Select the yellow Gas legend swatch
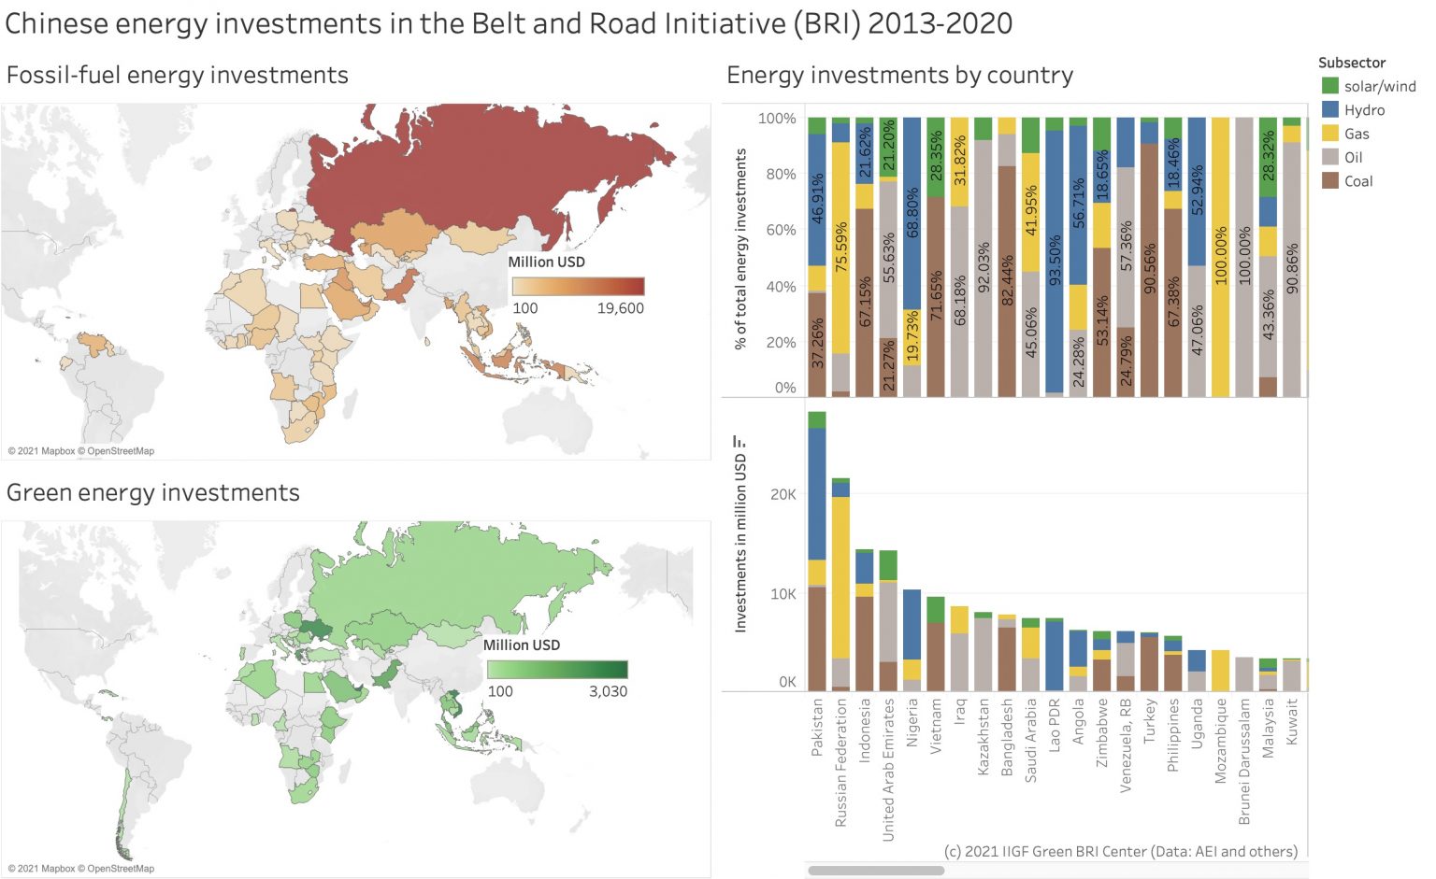Screen dimensions: 1436x879 [x=1329, y=134]
